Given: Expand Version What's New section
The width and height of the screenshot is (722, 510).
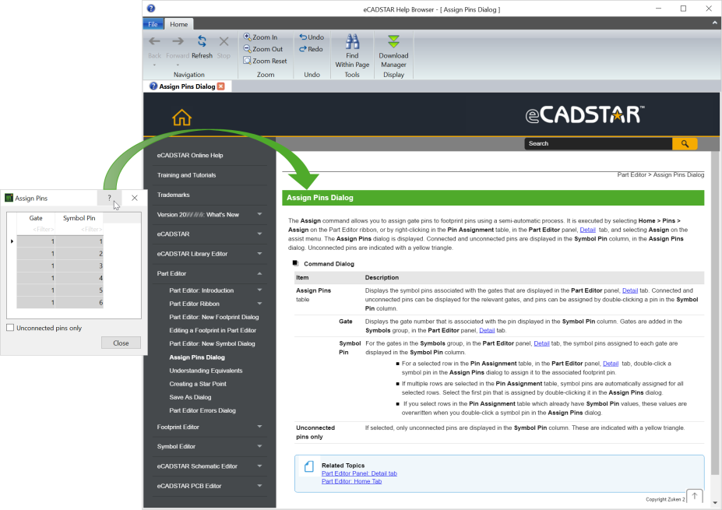Looking at the screenshot, I should point(259,214).
